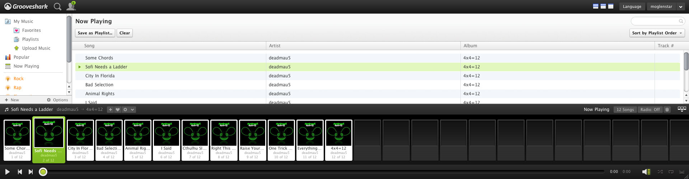Screen dimensions: 689x179
Task: Open the search magnifier in the top bar
Action: click(x=57, y=6)
